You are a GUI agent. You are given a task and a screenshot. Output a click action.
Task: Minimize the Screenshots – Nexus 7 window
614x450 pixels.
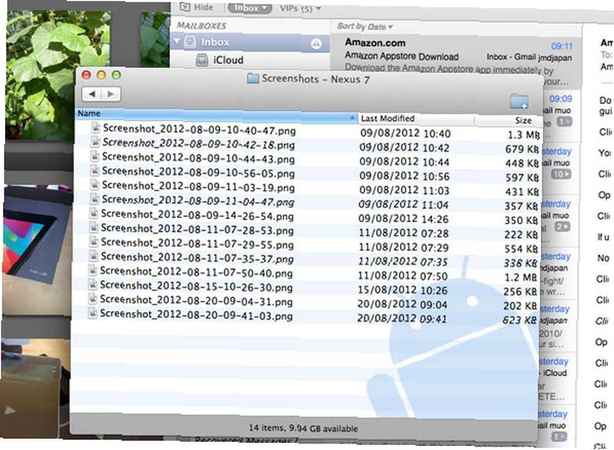point(101,75)
